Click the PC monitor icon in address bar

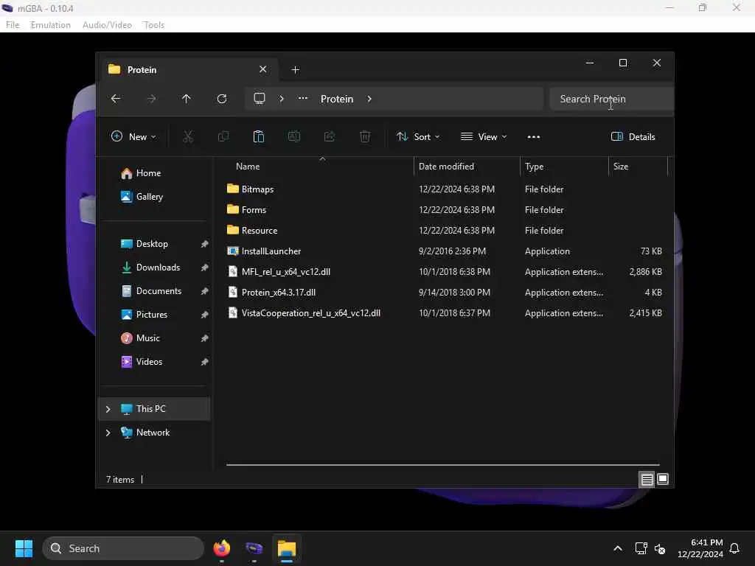[x=260, y=99]
